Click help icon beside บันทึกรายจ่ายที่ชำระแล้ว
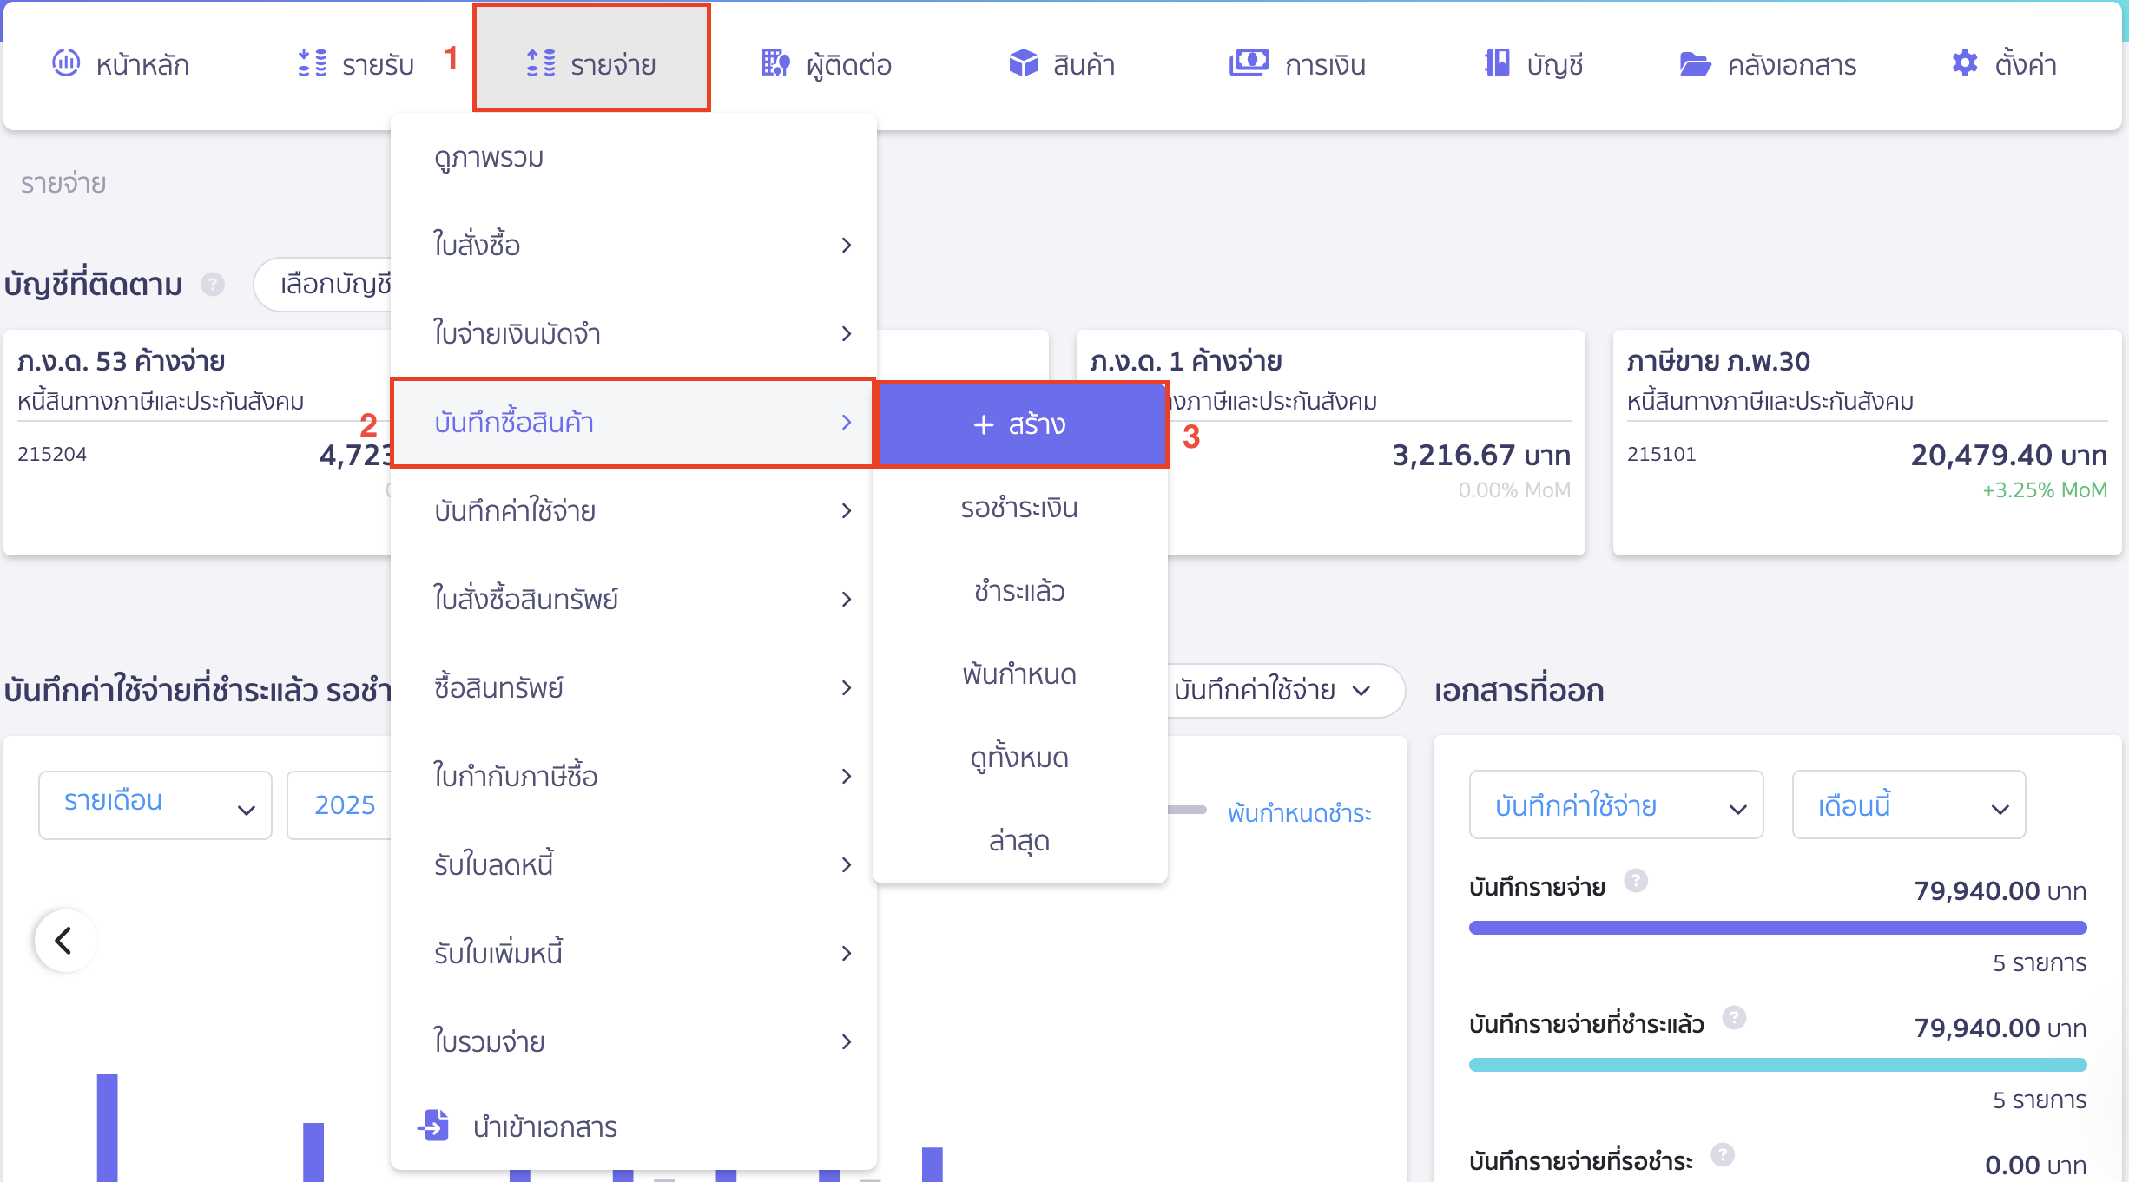 click(x=1735, y=1017)
